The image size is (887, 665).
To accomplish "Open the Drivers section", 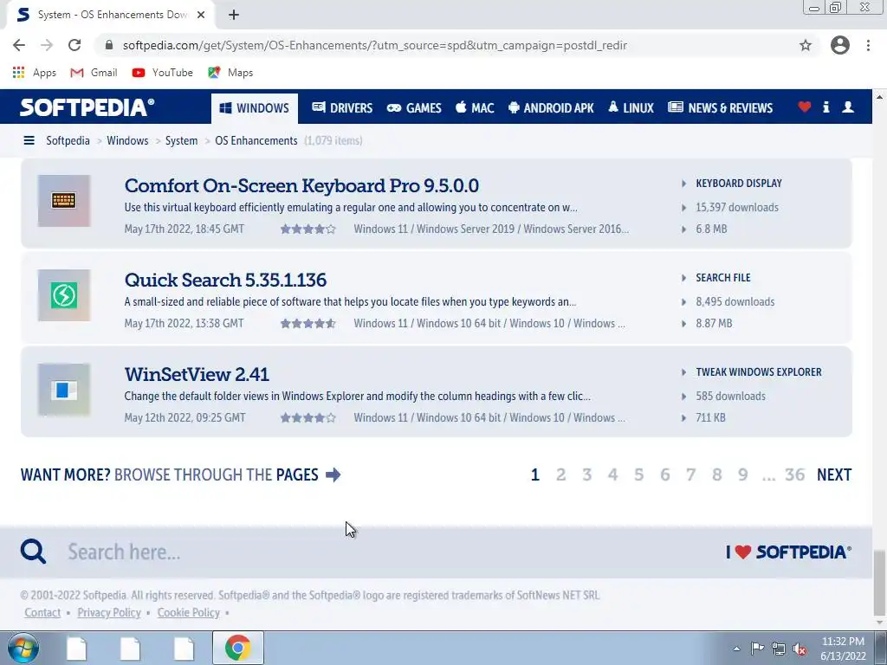I will (342, 108).
